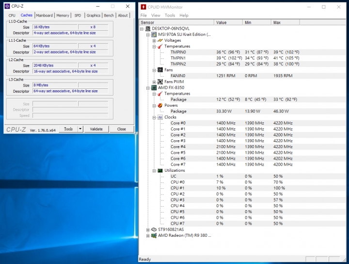Open the Tools dropdown arrow in CPU-Z
Viewport: 349px width, 264px height.
[x=80, y=129]
